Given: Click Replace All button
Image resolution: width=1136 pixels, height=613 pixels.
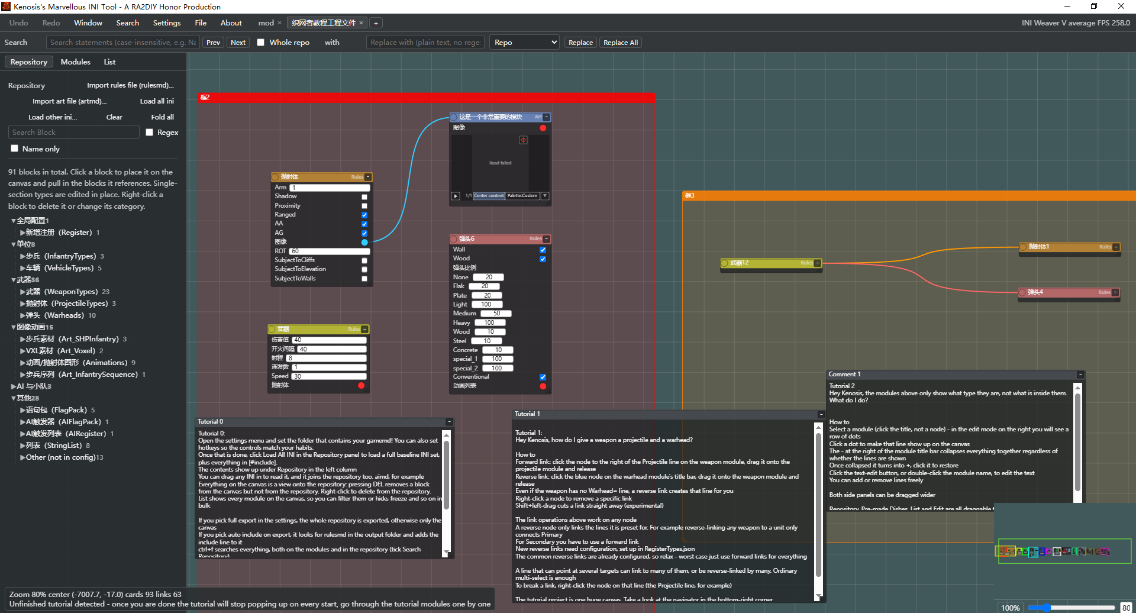Looking at the screenshot, I should coord(621,43).
